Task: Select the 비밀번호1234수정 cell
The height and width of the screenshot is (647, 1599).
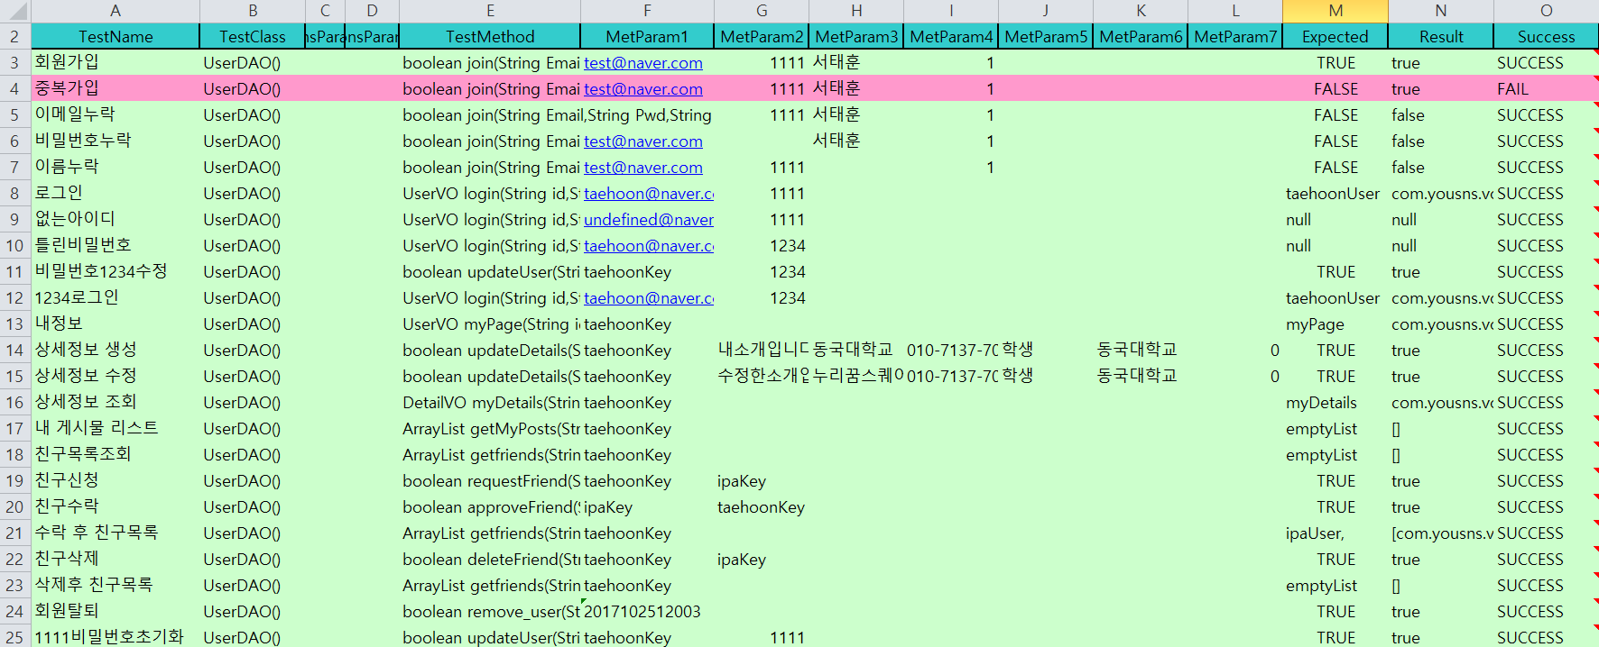Action: [x=116, y=272]
